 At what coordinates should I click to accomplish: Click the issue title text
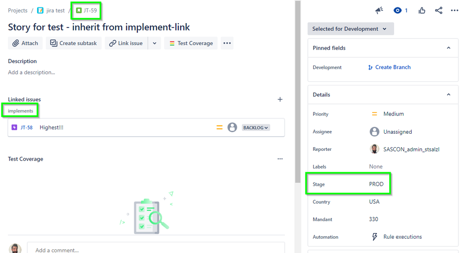(99, 27)
